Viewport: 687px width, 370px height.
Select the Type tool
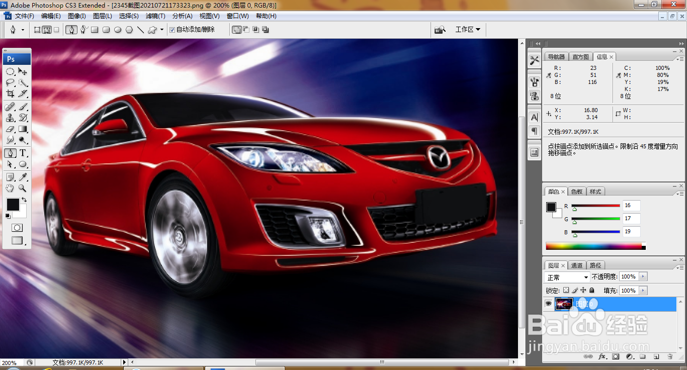coord(23,153)
